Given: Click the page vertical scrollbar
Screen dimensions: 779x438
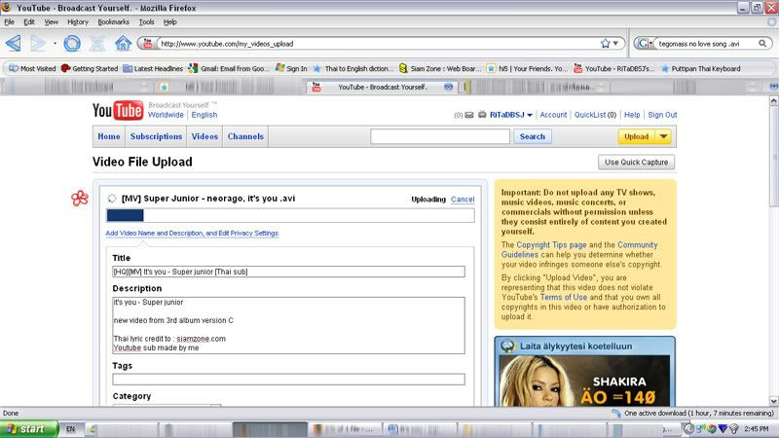Looking at the screenshot, I should coord(773,251).
